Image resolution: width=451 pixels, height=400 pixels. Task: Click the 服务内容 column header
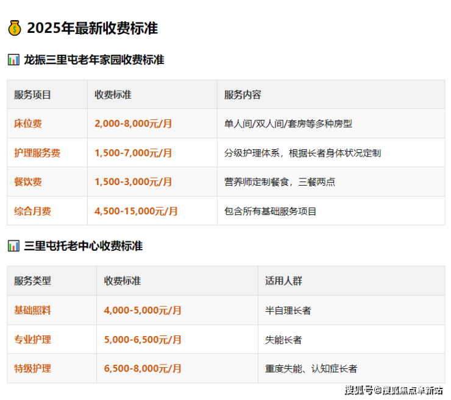(x=243, y=94)
